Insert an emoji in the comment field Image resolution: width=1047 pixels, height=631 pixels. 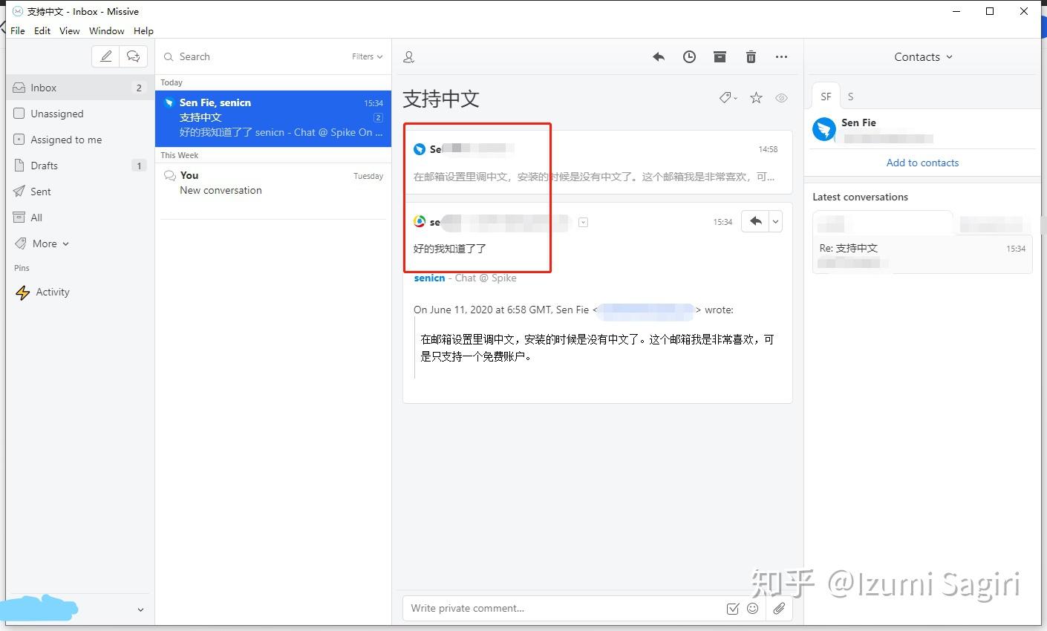[752, 608]
